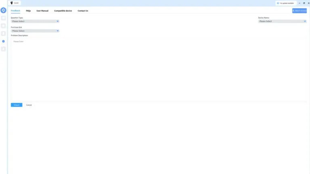The image size is (310, 174).
Task: Click the faded sidebar icon just above the blue info icon
Action: click(3, 33)
